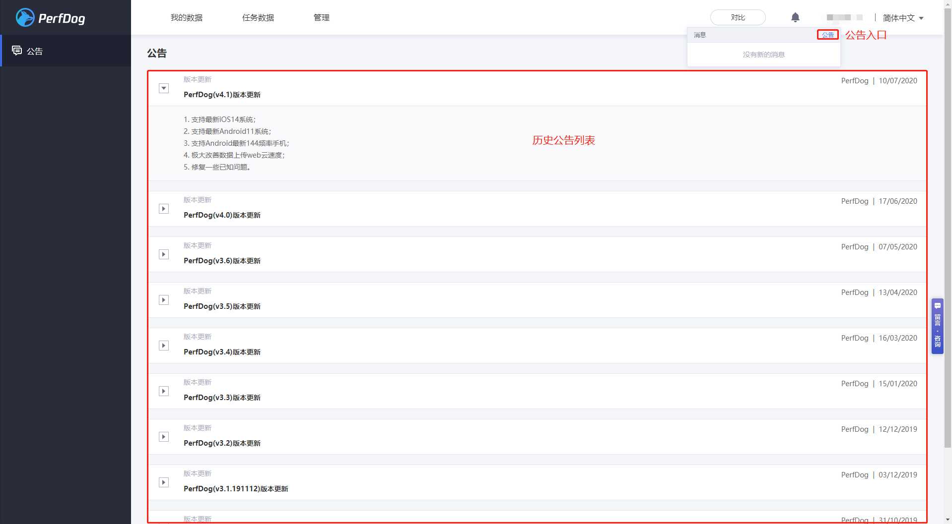
Task: Click the blurred user account name
Action: tap(844, 17)
